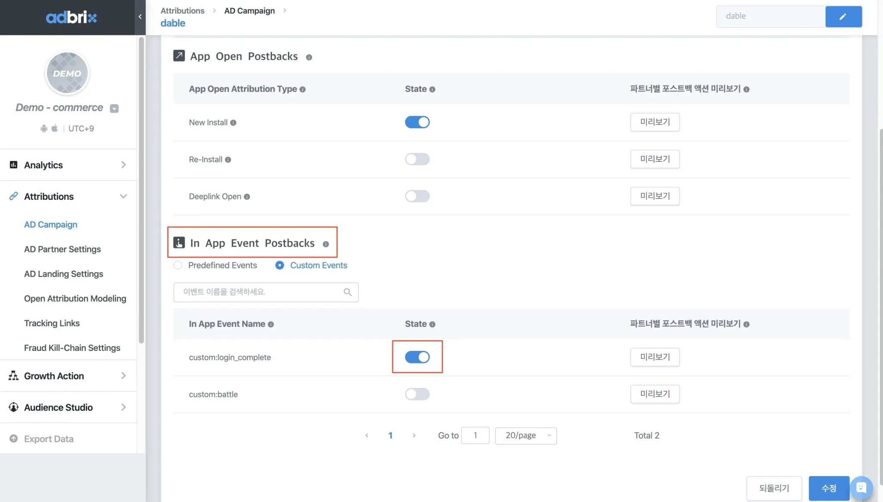The width and height of the screenshot is (883, 502).
Task: Click 미리보기 button for custom:login_complete
Action: coord(654,357)
